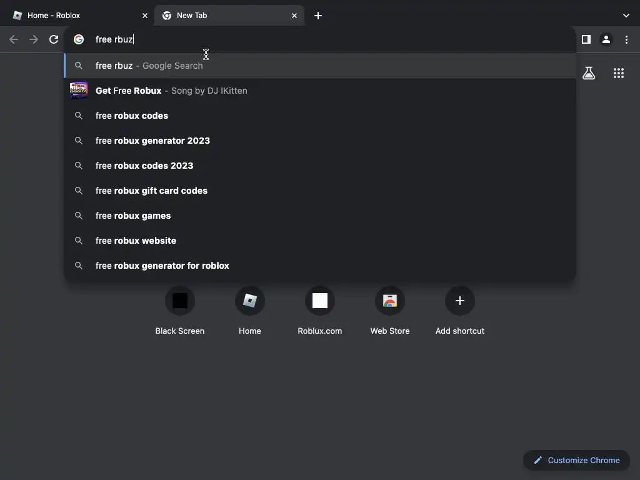Viewport: 640px width, 480px height.
Task: Click the Customize Chrome button
Action: click(576, 460)
